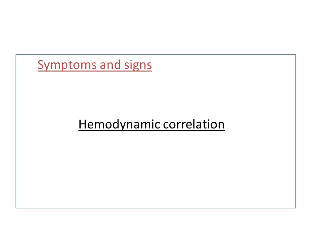The height and width of the screenshot is (233, 311).
Task: Click the underline beneath 'Symptoms and signs'
Action: [x=95, y=71]
